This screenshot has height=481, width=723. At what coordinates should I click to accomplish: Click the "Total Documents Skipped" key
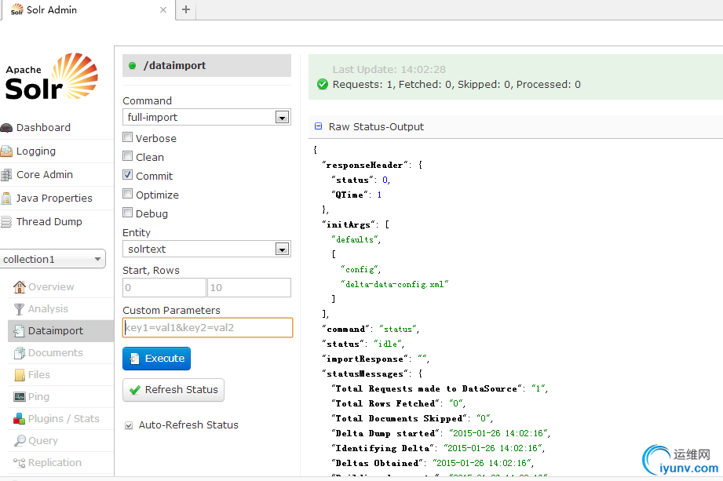coord(399,418)
